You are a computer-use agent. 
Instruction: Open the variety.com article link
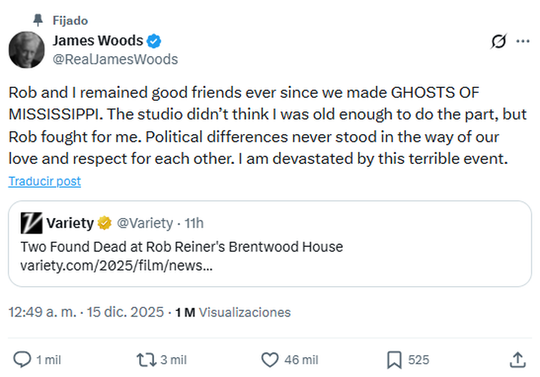pyautogui.click(x=117, y=266)
